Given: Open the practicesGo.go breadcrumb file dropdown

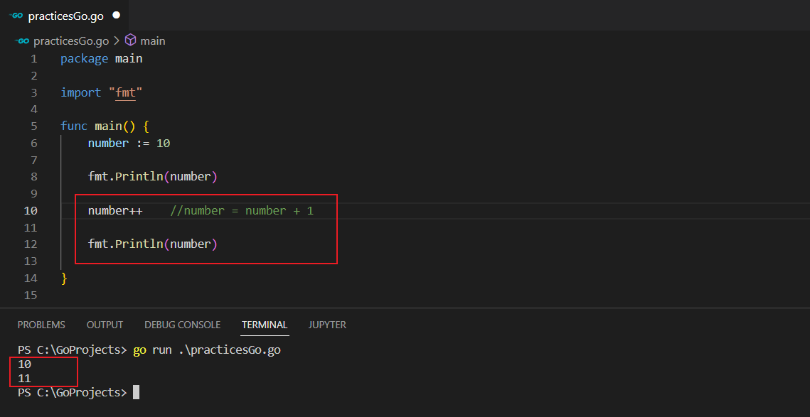Looking at the screenshot, I should click(x=71, y=41).
